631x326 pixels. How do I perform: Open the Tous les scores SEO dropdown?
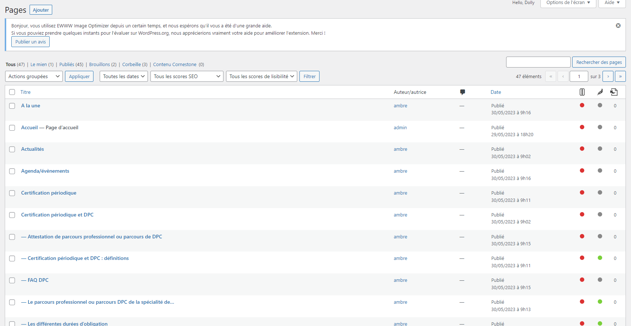(187, 76)
